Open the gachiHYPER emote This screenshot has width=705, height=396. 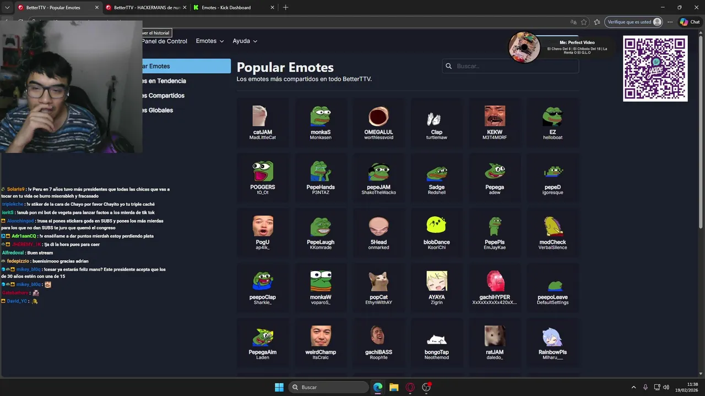tap(495, 287)
